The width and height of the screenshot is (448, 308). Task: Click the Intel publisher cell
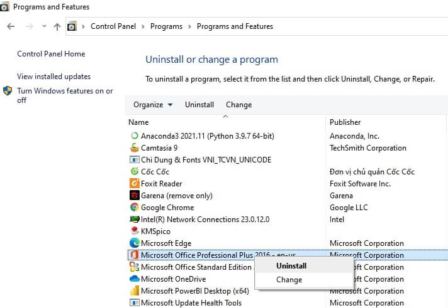[337, 220]
